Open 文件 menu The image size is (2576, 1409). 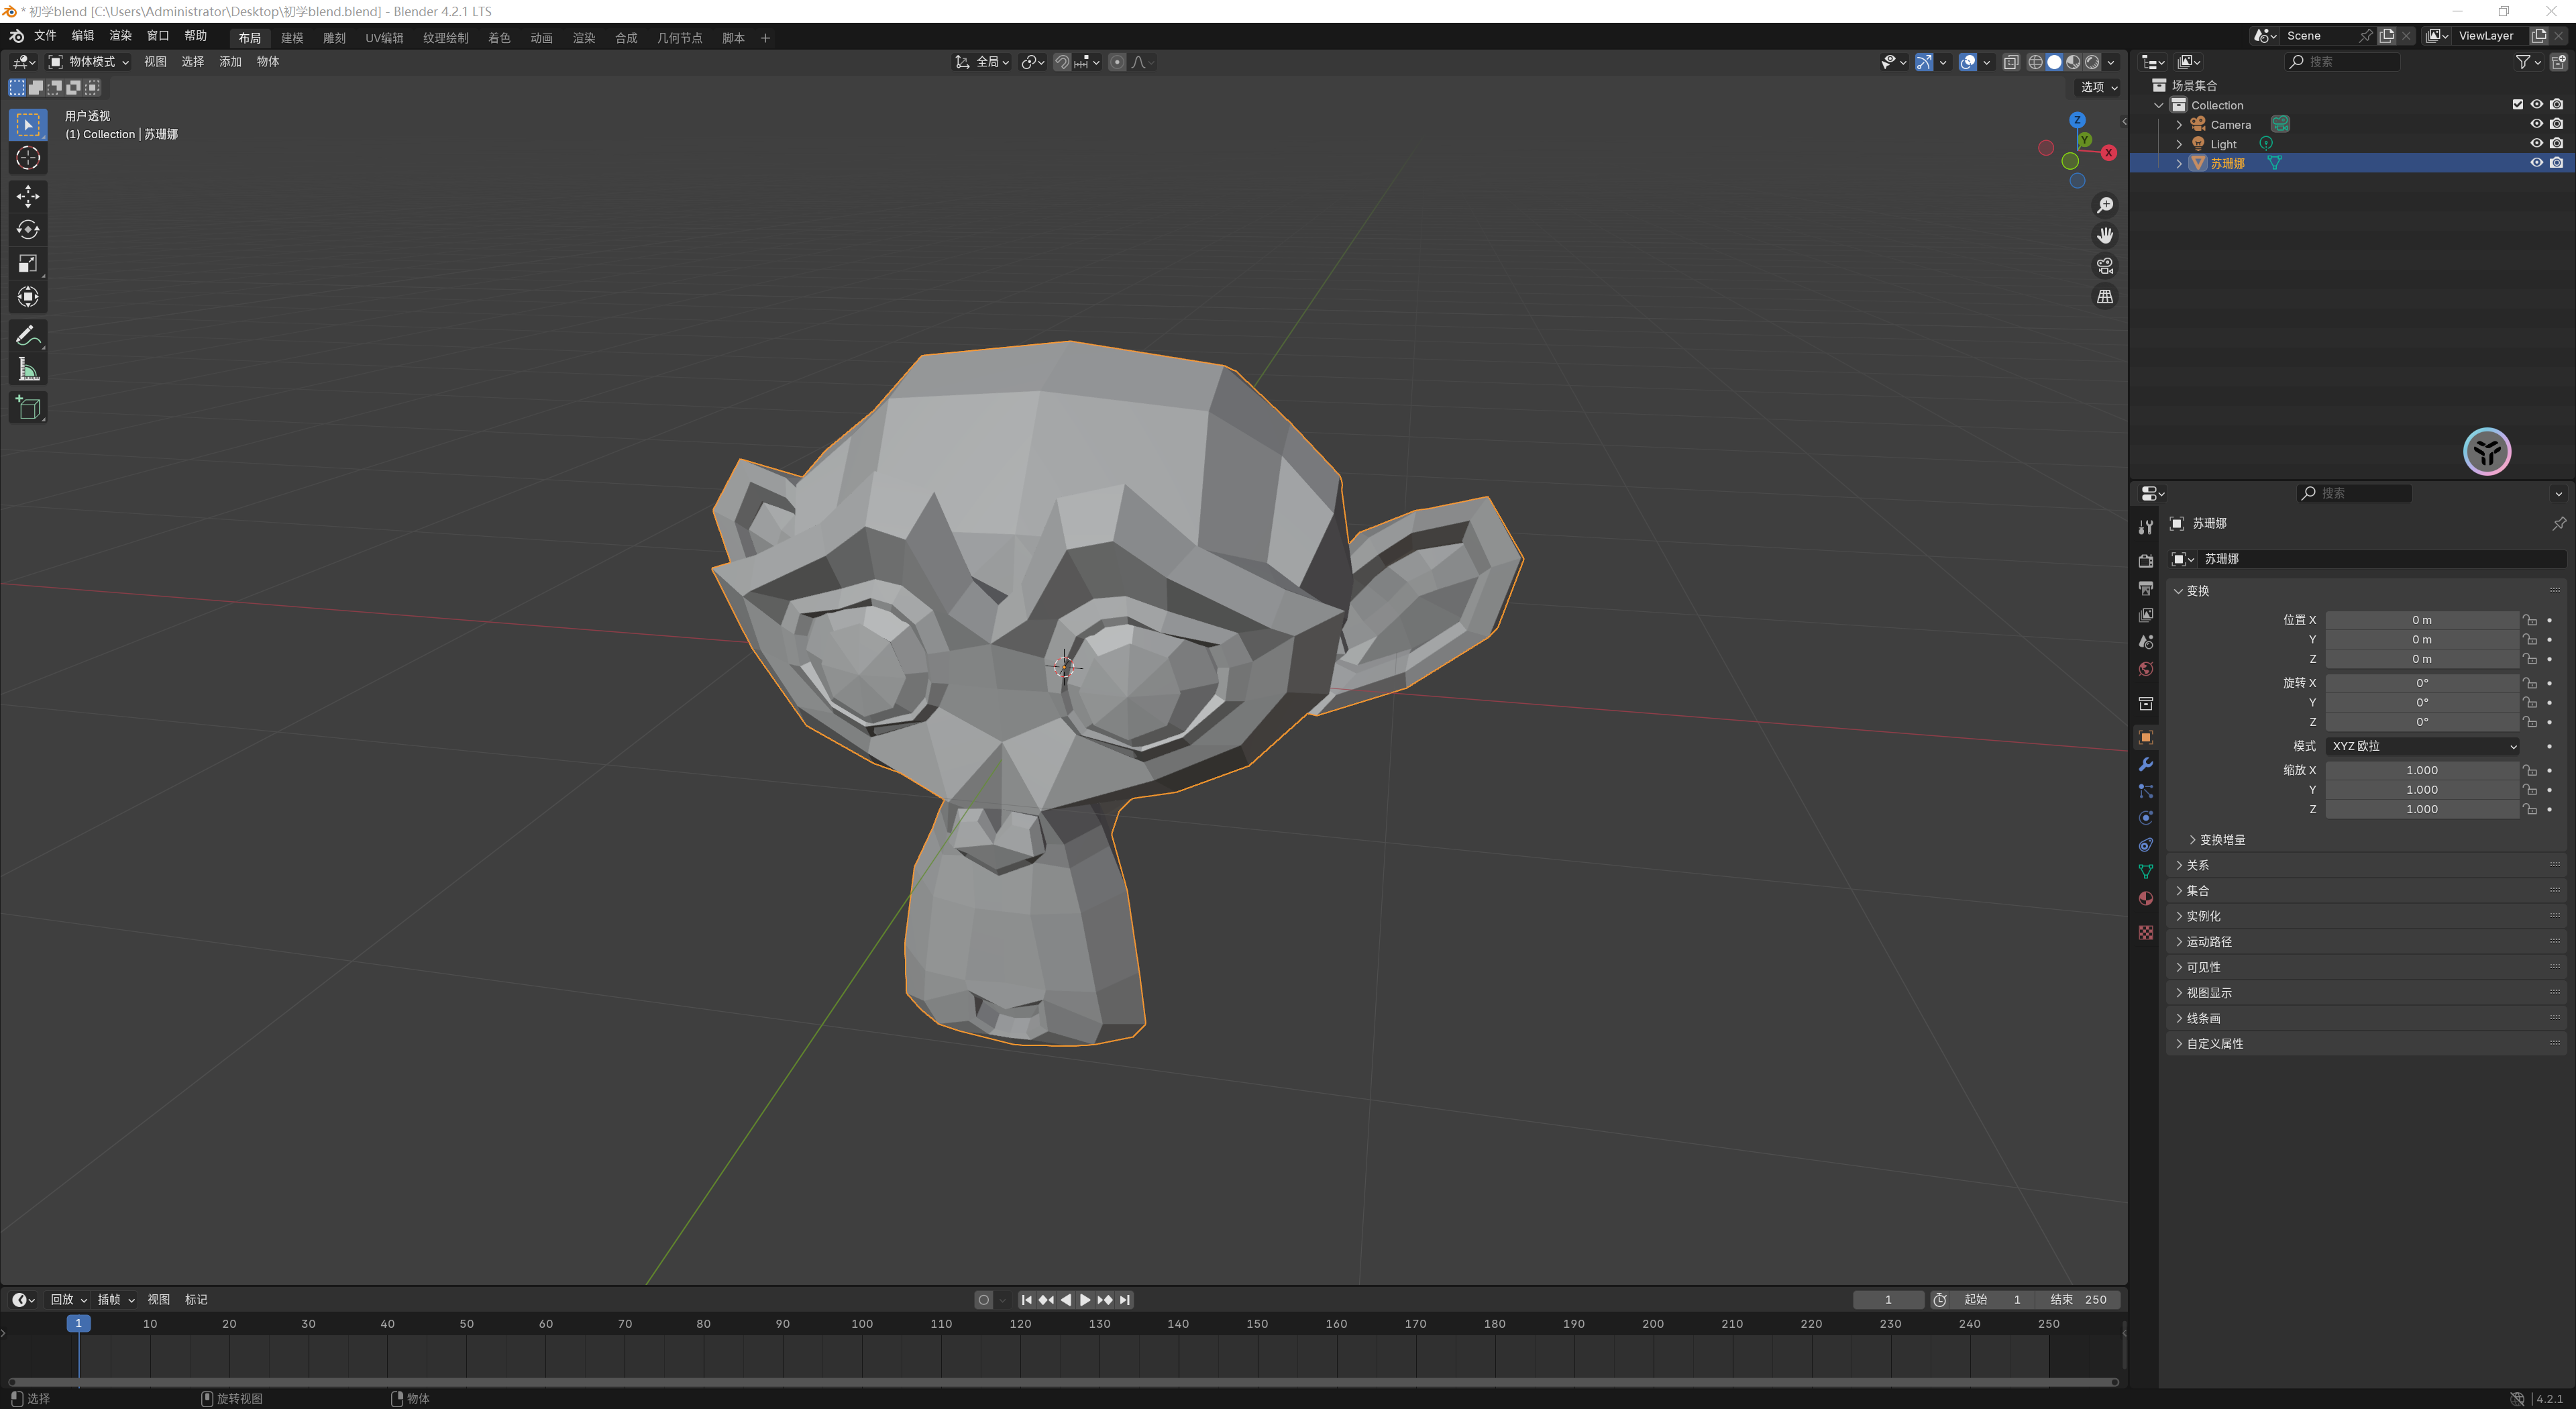tap(46, 36)
